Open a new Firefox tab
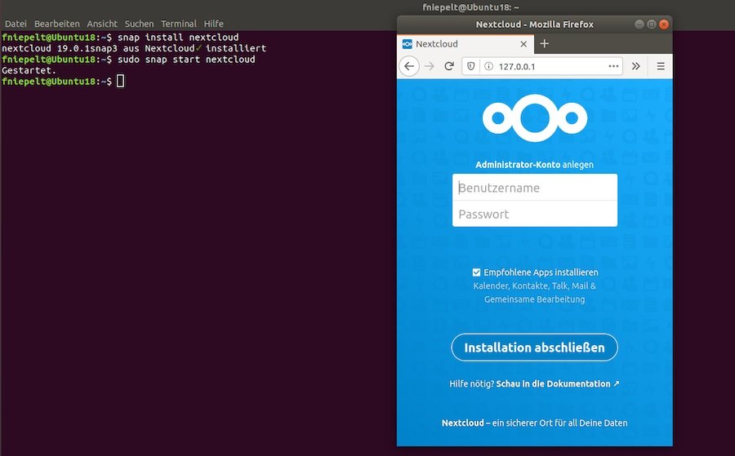 (x=545, y=44)
